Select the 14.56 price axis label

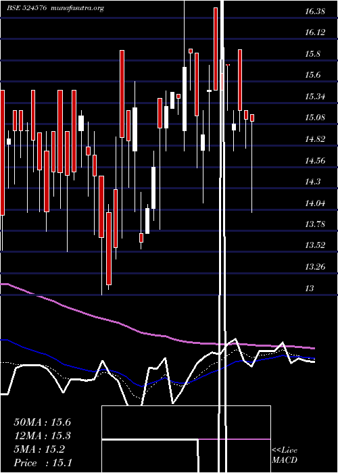(x=315, y=161)
